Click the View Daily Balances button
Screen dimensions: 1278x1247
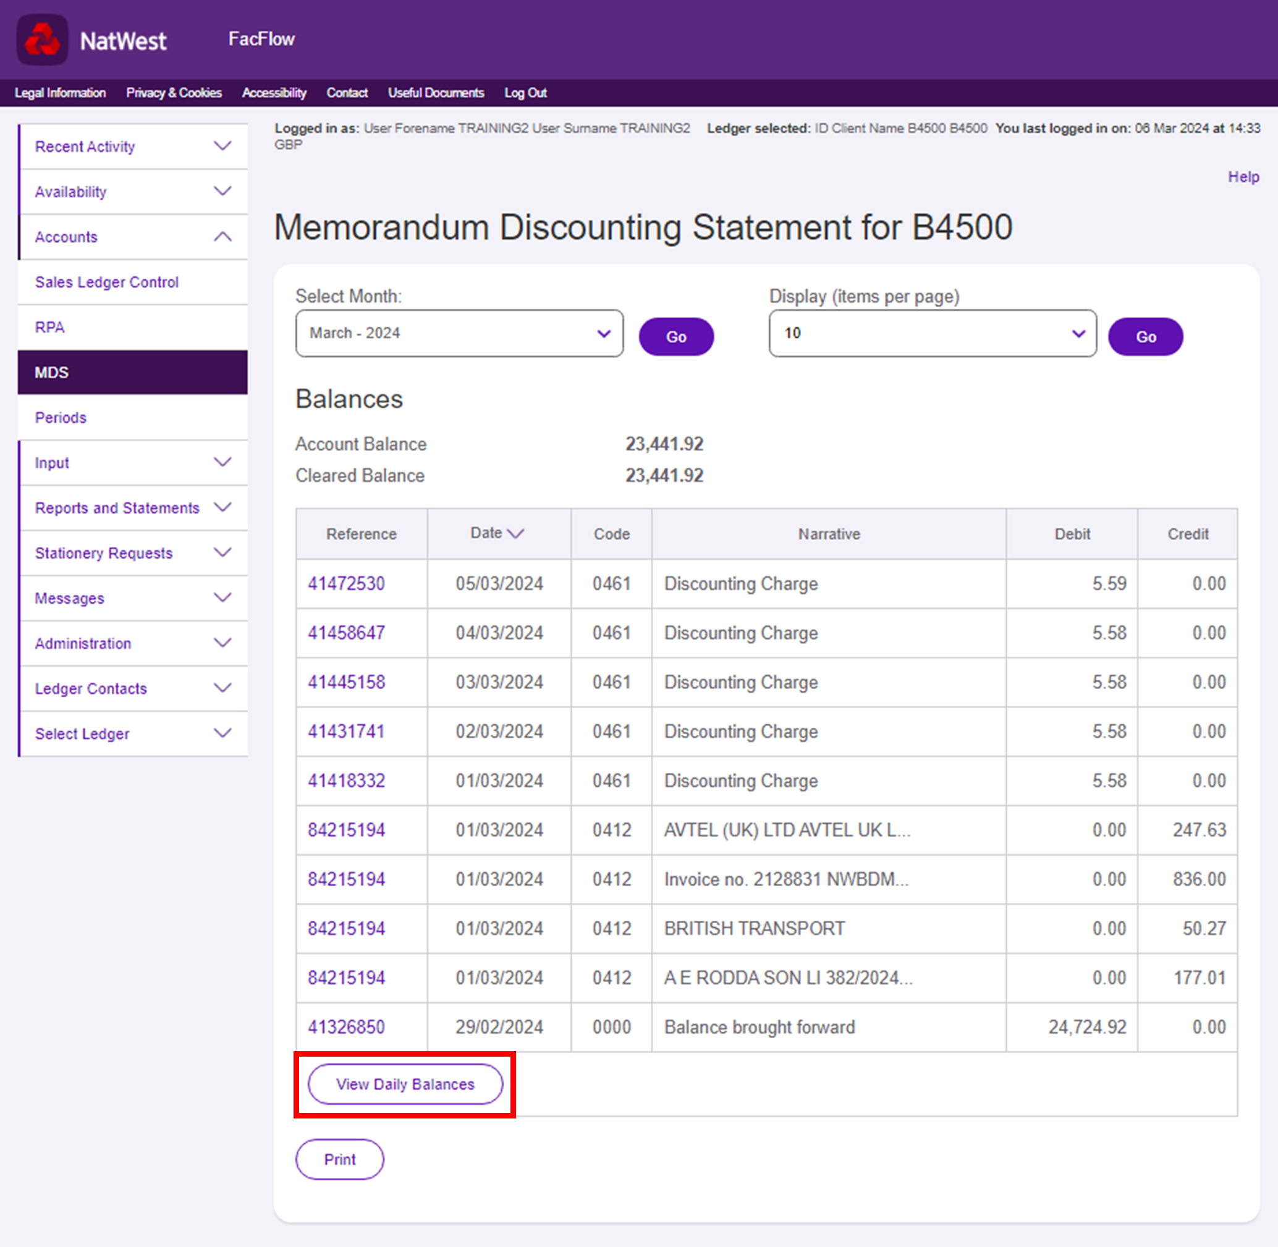[x=405, y=1084]
